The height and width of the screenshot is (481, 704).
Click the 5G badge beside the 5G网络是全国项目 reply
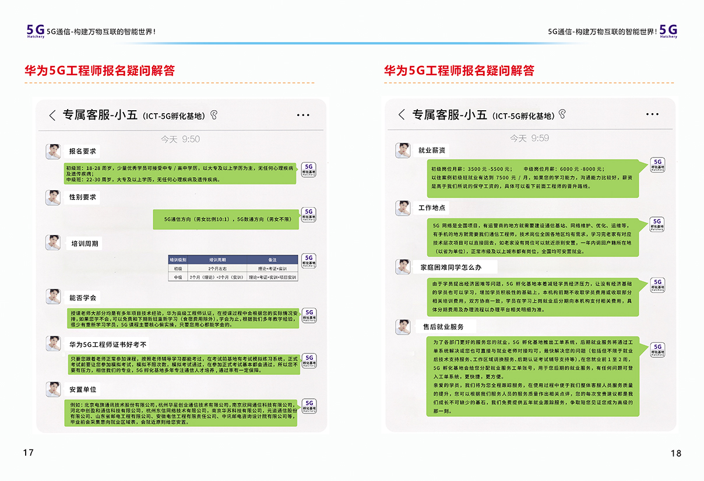pyautogui.click(x=657, y=224)
